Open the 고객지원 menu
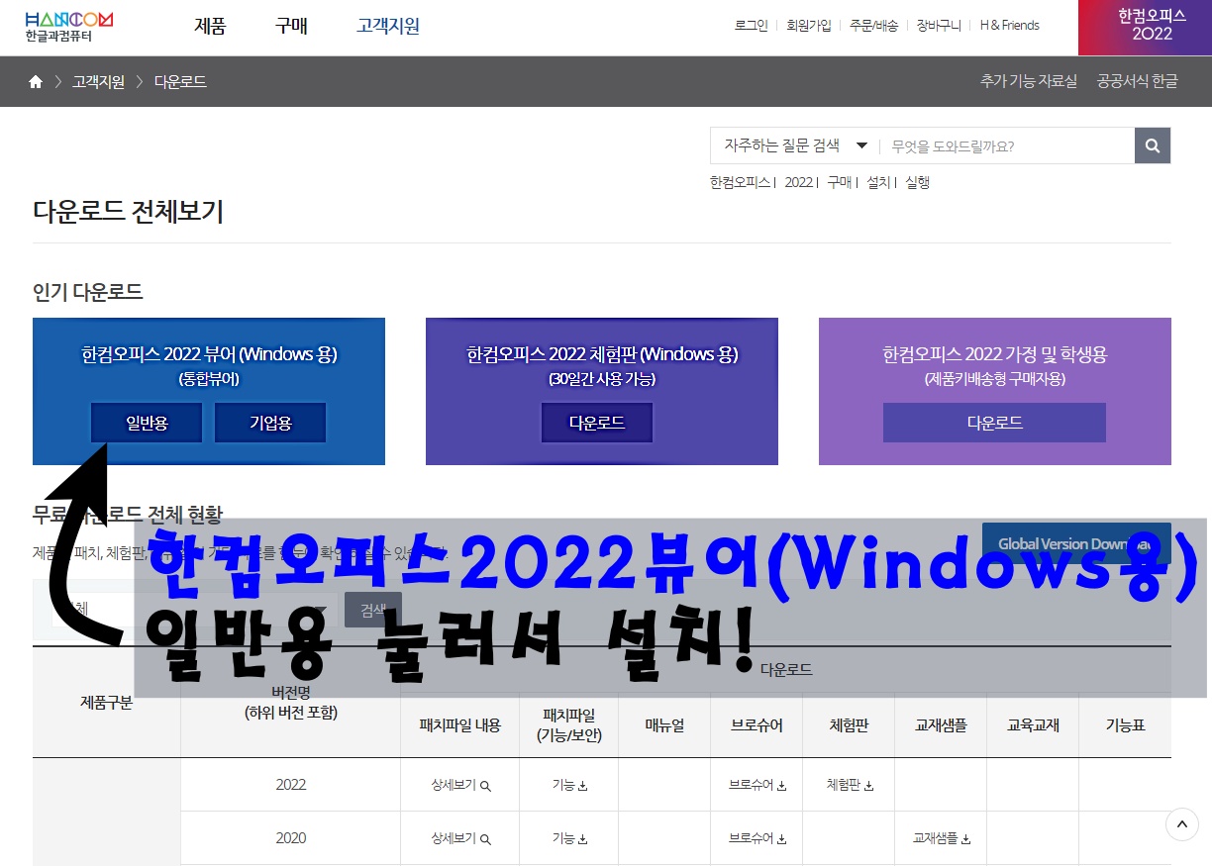This screenshot has height=866, width=1212. pyautogui.click(x=388, y=27)
